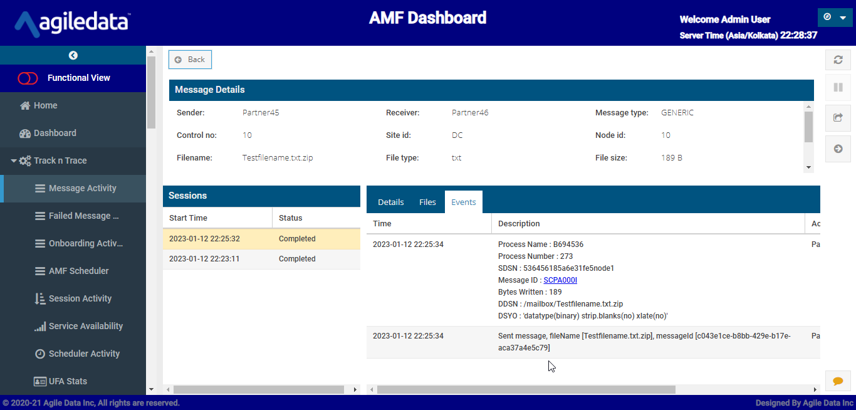Click the Back button
Viewport: 856px width, 410px height.
click(190, 60)
